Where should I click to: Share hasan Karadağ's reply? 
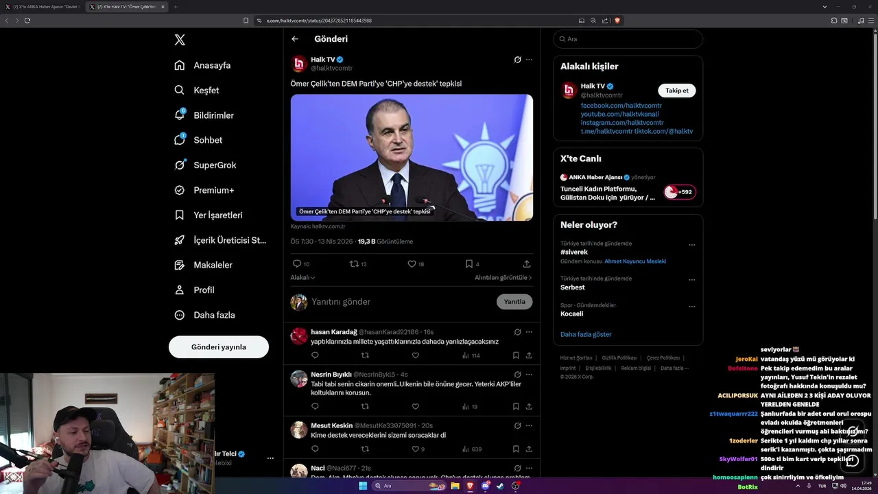tap(529, 355)
